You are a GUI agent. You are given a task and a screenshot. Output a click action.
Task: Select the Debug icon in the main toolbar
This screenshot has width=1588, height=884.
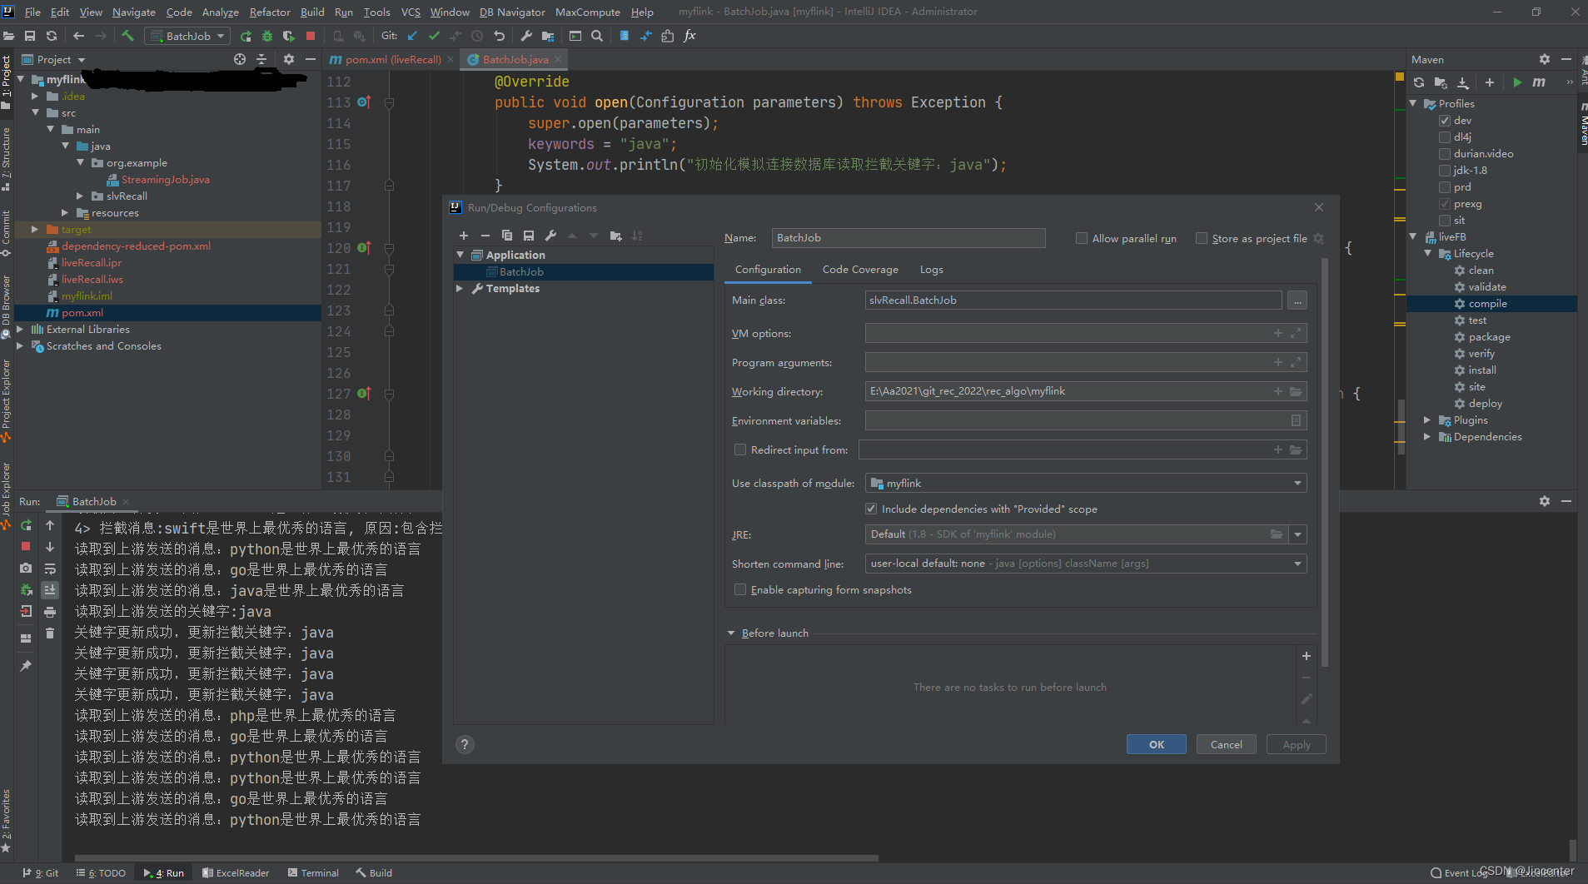tap(266, 36)
